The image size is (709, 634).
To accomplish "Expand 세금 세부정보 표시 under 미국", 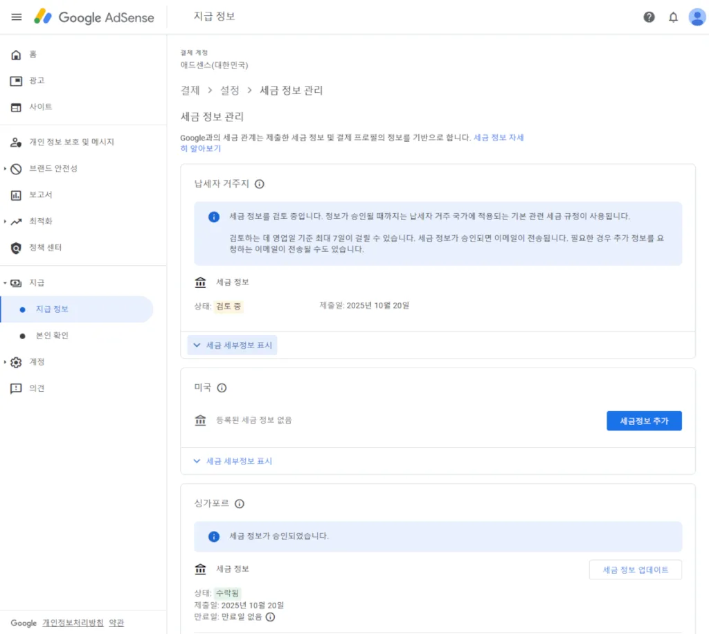I will pos(233,461).
